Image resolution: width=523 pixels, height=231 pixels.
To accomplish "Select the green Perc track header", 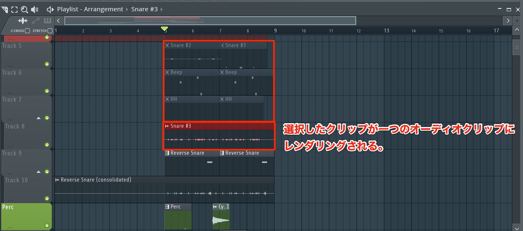I will coord(27,216).
